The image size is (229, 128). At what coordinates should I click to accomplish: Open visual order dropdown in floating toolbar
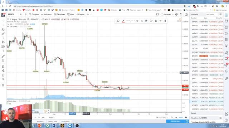[146, 21]
